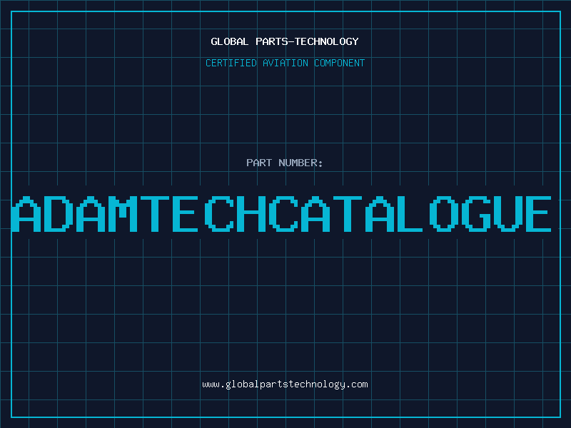Screen dimensions: 571x428
Task: Open the www.globalpartstechnology.com link
Action: 285,384
